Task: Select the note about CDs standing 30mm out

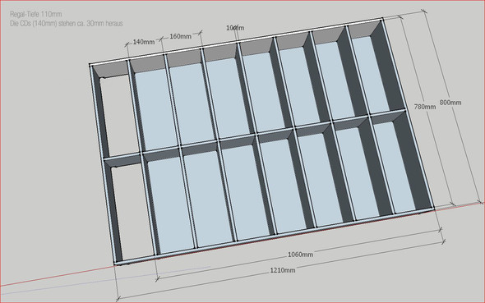Action: [x=67, y=24]
